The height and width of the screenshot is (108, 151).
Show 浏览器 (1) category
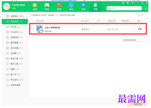(x=15, y=53)
